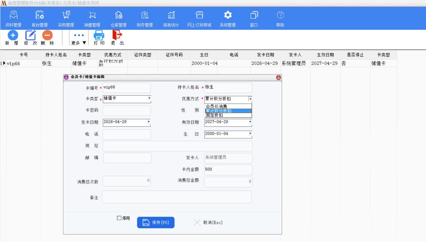
Task: Open the 前台管理 module icon
Action: click(x=40, y=15)
